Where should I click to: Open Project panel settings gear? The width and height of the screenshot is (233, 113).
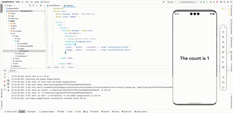(41, 5)
